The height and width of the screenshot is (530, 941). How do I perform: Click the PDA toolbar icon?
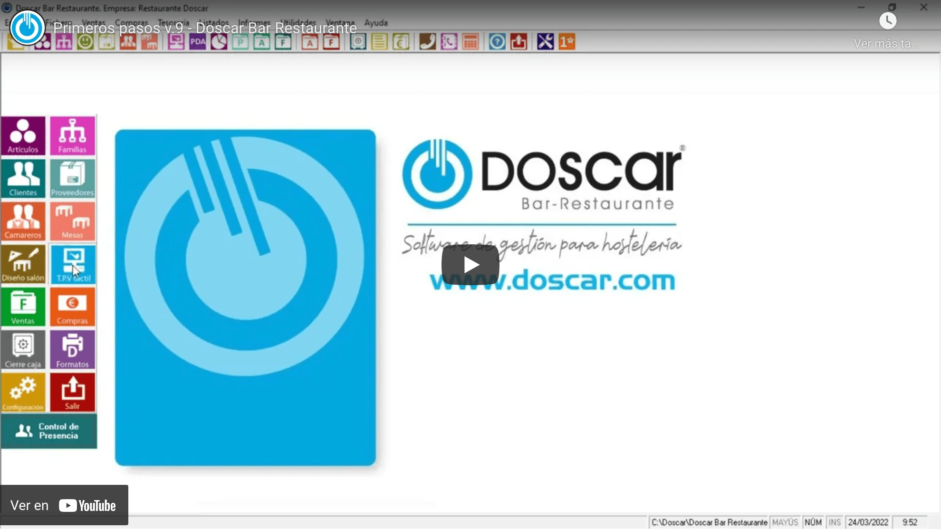click(198, 42)
